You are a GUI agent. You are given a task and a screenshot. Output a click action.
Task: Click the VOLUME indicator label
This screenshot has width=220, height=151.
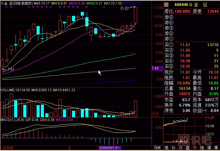[x=8, y=90]
